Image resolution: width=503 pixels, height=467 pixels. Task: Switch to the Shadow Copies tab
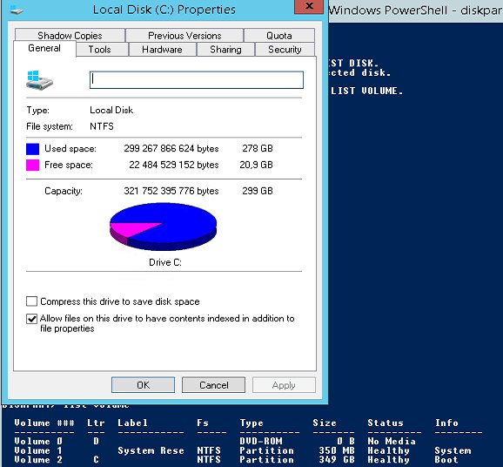tap(70, 36)
